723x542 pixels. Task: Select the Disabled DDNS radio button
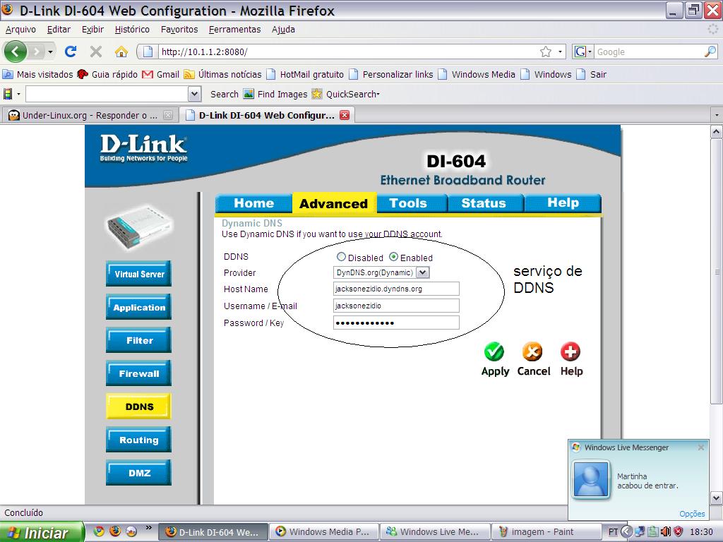coord(341,257)
